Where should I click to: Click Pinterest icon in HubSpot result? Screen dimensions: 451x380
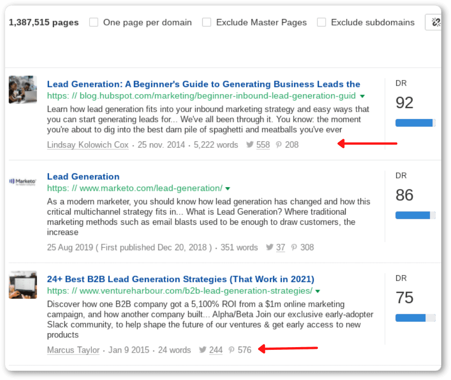279,145
